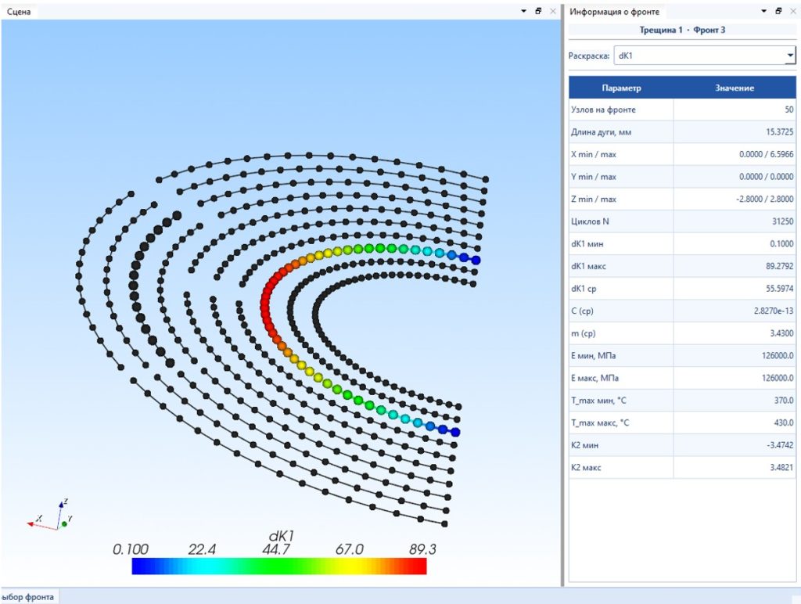Select the C (ср) value cell
This screenshot has width=801, height=604.
pyautogui.click(x=735, y=311)
